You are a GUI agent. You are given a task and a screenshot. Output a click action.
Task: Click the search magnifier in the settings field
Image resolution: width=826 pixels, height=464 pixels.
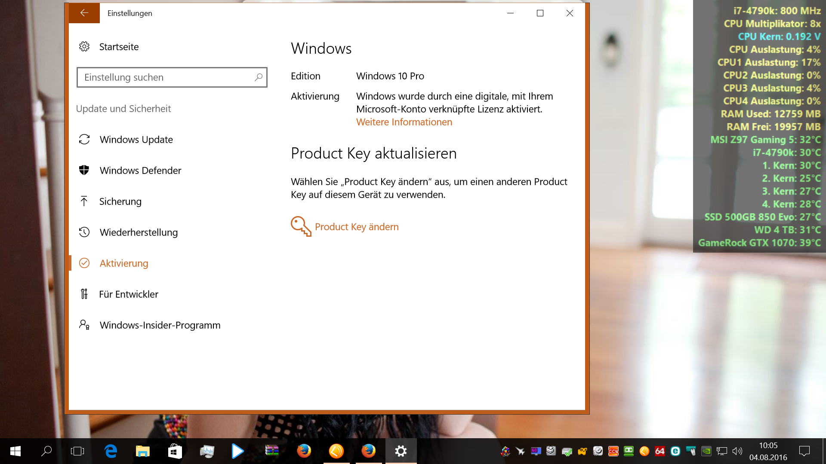[x=258, y=77]
